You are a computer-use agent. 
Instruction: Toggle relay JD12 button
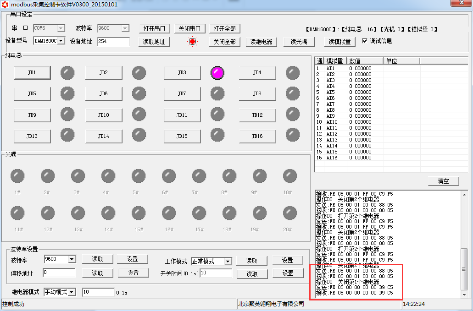tap(257, 115)
